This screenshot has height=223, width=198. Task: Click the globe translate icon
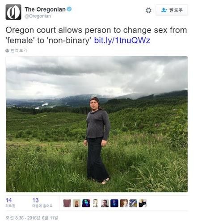pos(7,50)
